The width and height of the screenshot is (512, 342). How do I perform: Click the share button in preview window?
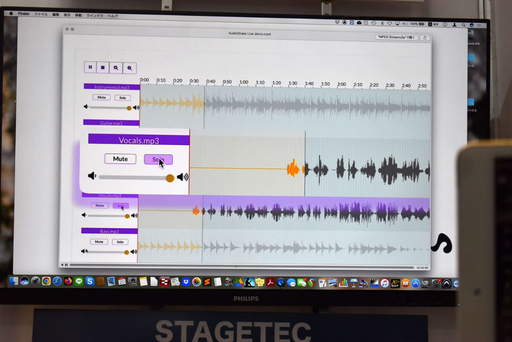pos(425,38)
